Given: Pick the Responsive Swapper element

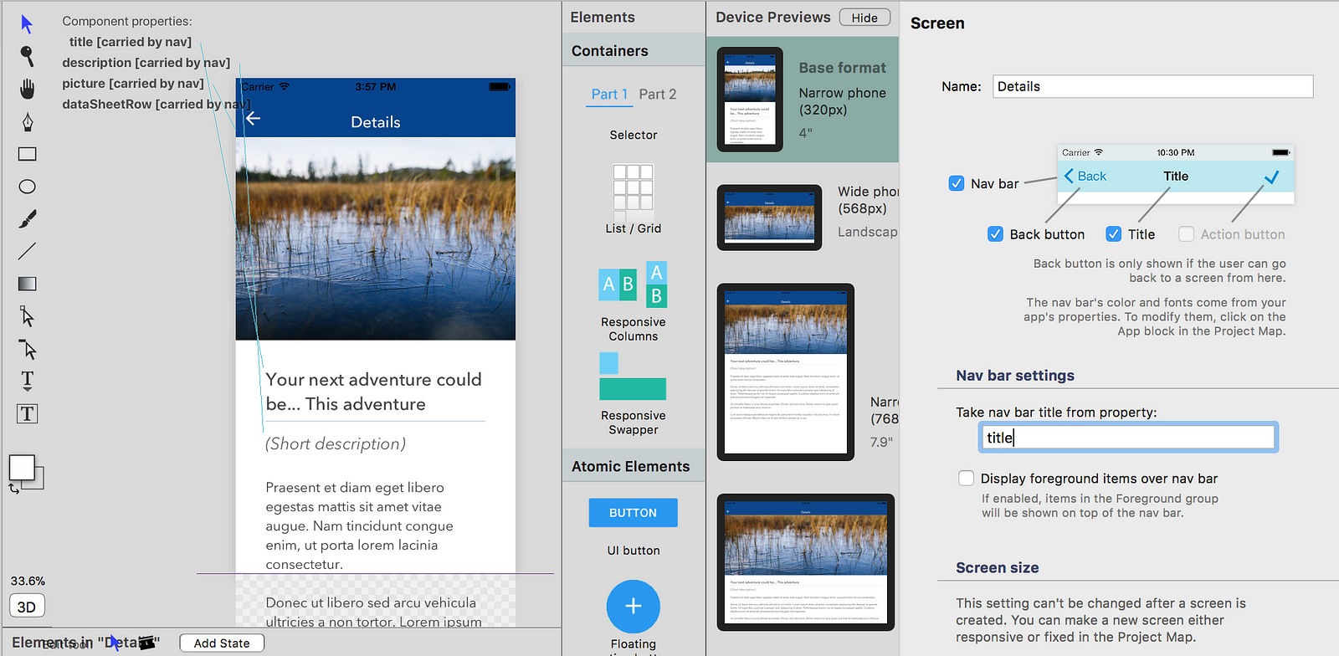Looking at the screenshot, I should pyautogui.click(x=634, y=394).
